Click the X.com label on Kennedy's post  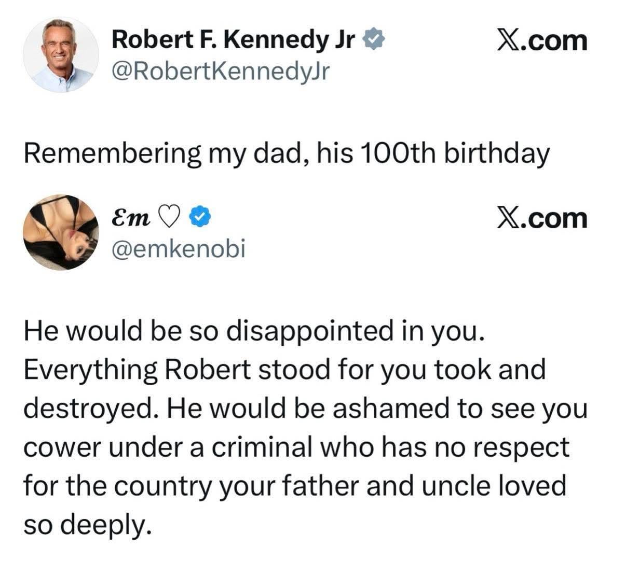(x=541, y=40)
